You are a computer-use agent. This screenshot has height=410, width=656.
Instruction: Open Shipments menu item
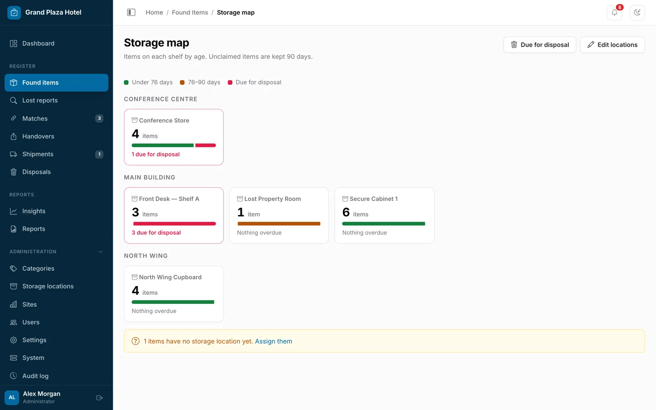tap(57, 154)
